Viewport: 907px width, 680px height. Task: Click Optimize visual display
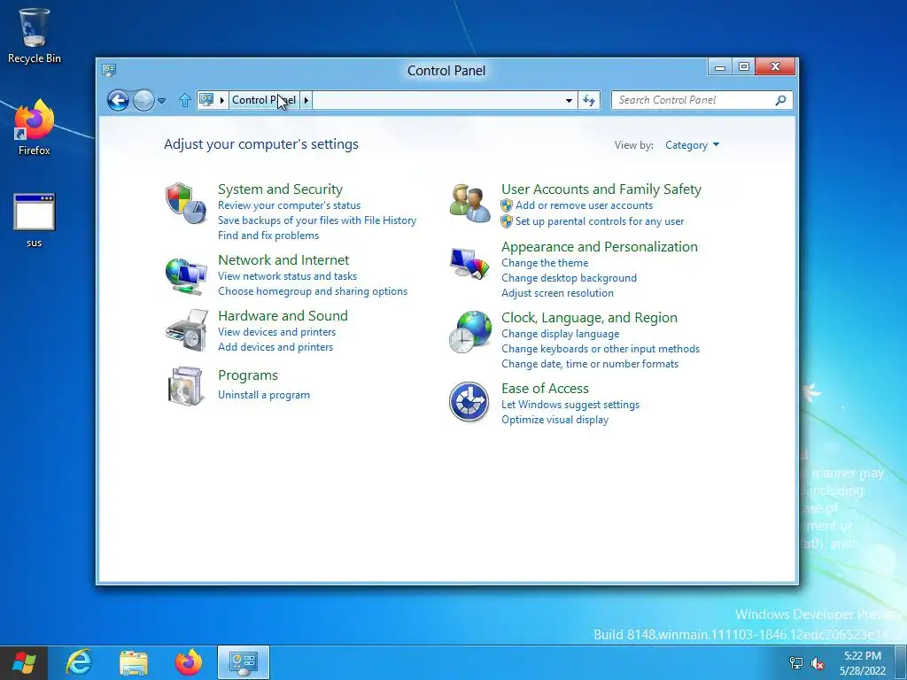pyautogui.click(x=554, y=420)
